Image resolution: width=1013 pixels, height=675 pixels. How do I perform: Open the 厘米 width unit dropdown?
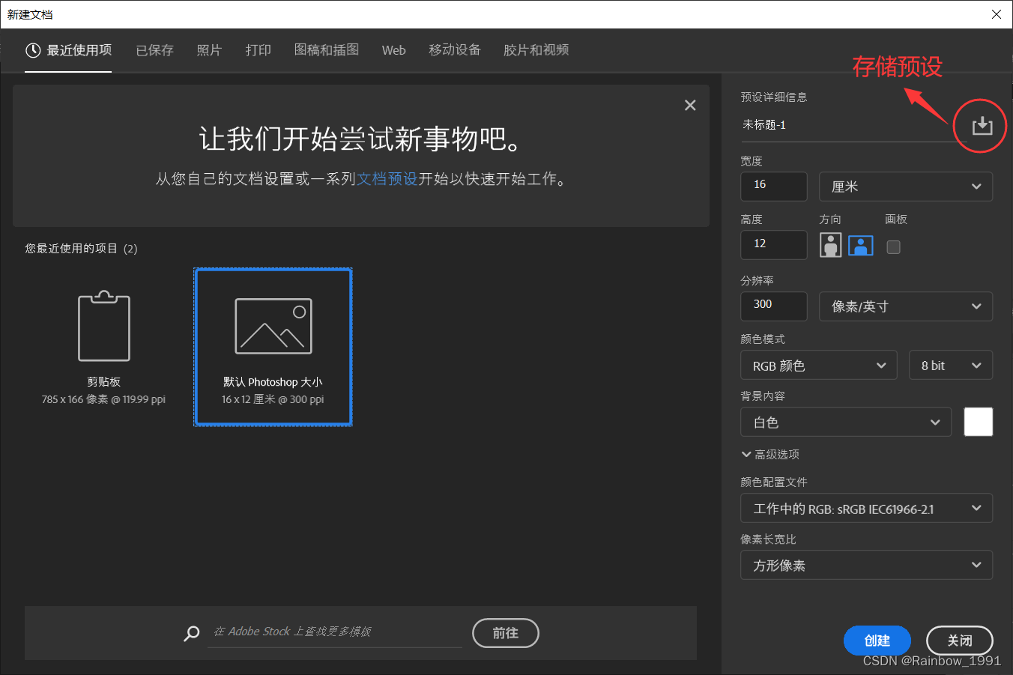[x=906, y=187]
